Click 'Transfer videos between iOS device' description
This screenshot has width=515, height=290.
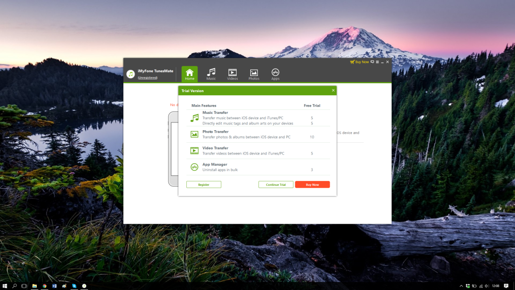pyautogui.click(x=243, y=153)
